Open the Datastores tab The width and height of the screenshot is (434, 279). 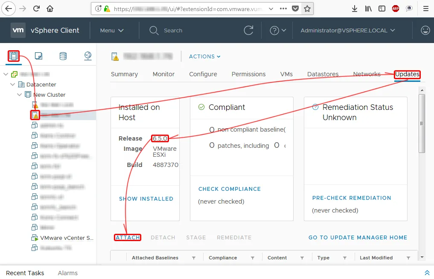tap(323, 74)
